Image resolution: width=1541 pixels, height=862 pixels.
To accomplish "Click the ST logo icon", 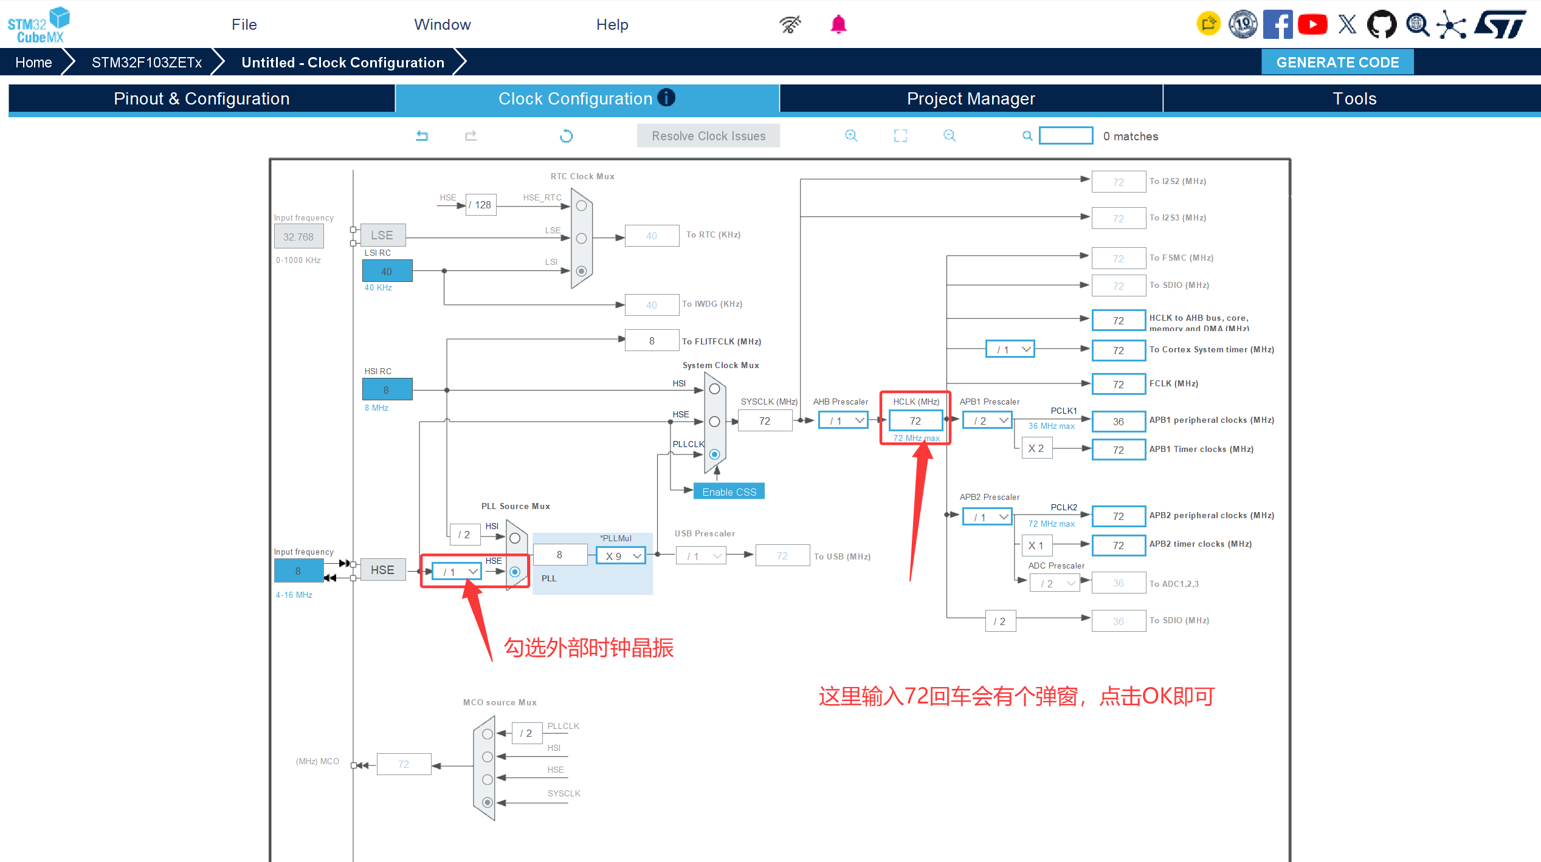I will tap(1500, 24).
